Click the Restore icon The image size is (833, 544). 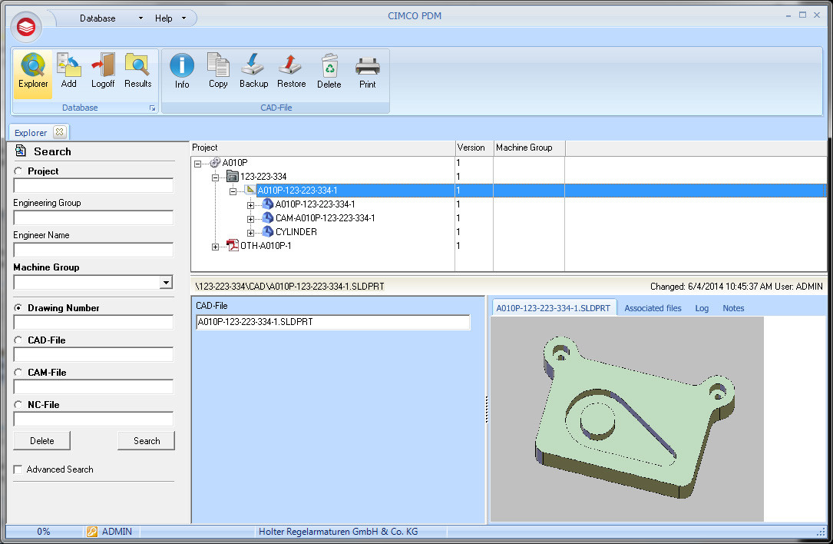pyautogui.click(x=291, y=65)
